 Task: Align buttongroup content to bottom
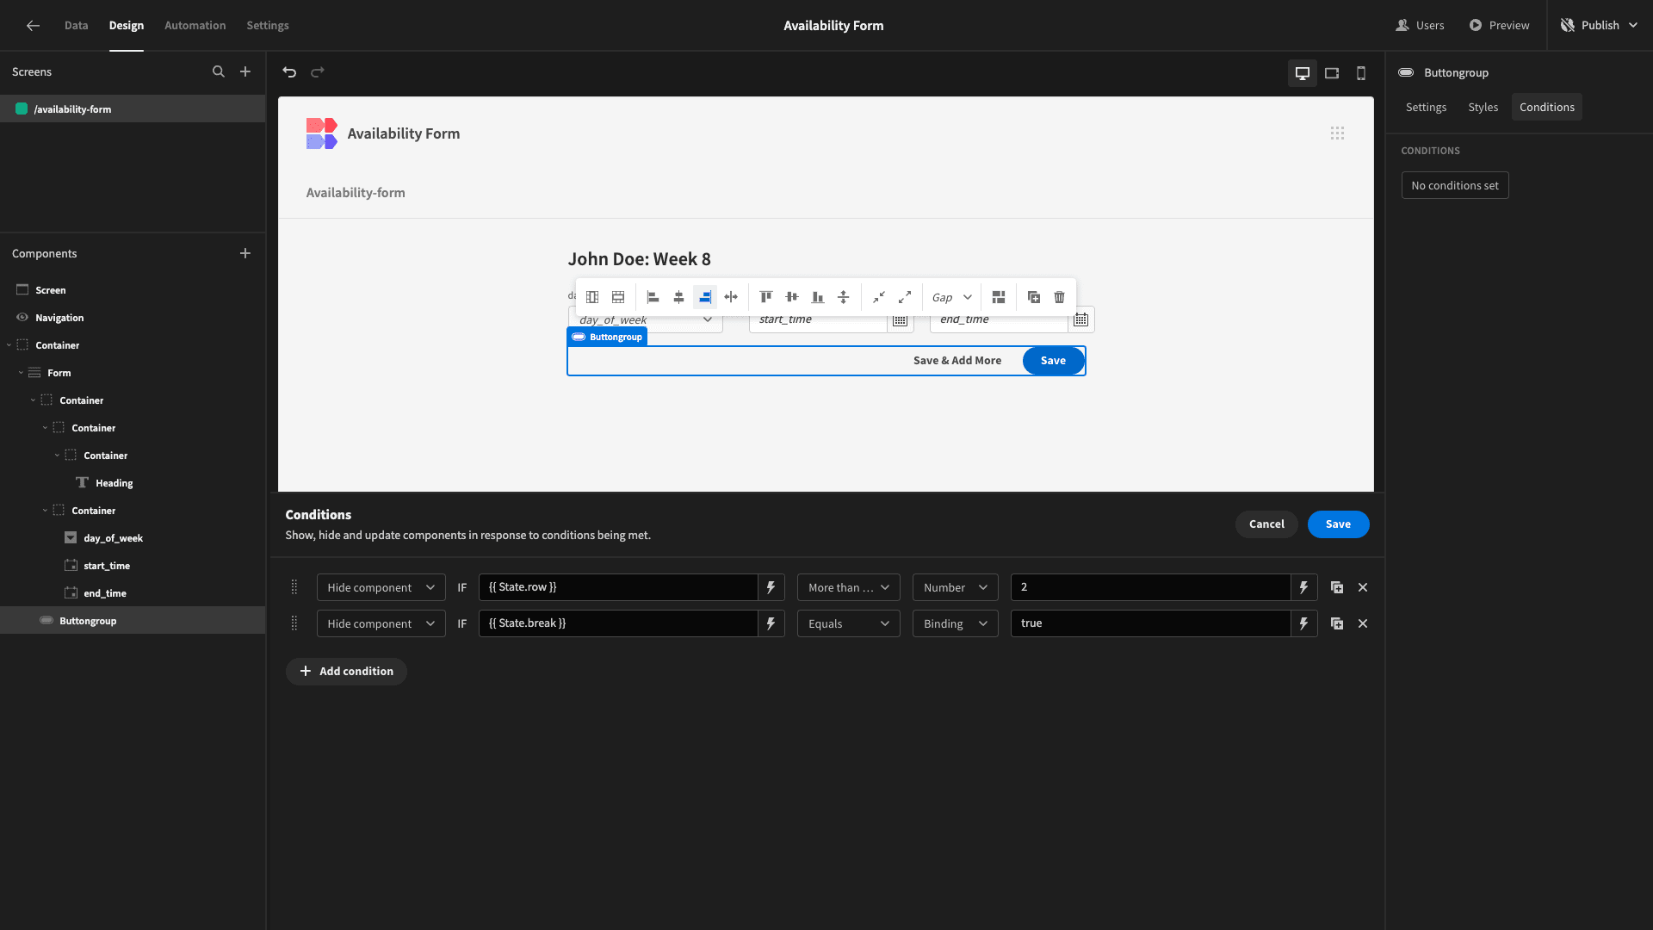point(818,297)
